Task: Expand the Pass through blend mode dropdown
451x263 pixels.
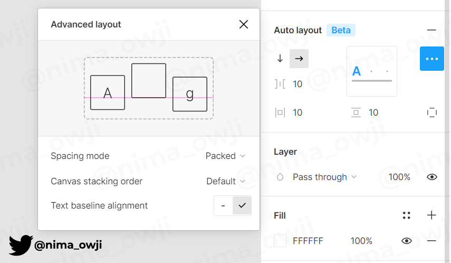Action: (324, 177)
